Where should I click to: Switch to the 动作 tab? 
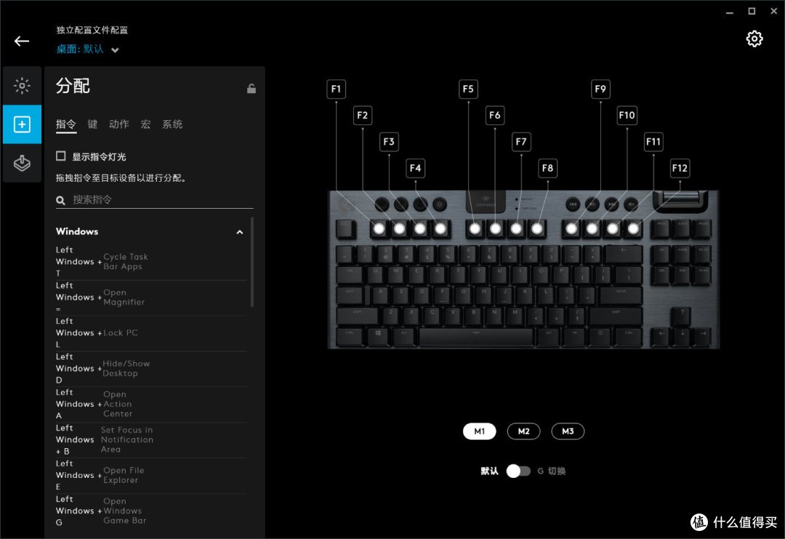[118, 124]
